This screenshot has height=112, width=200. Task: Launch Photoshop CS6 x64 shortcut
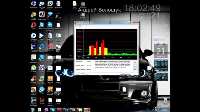[x=34, y=48]
